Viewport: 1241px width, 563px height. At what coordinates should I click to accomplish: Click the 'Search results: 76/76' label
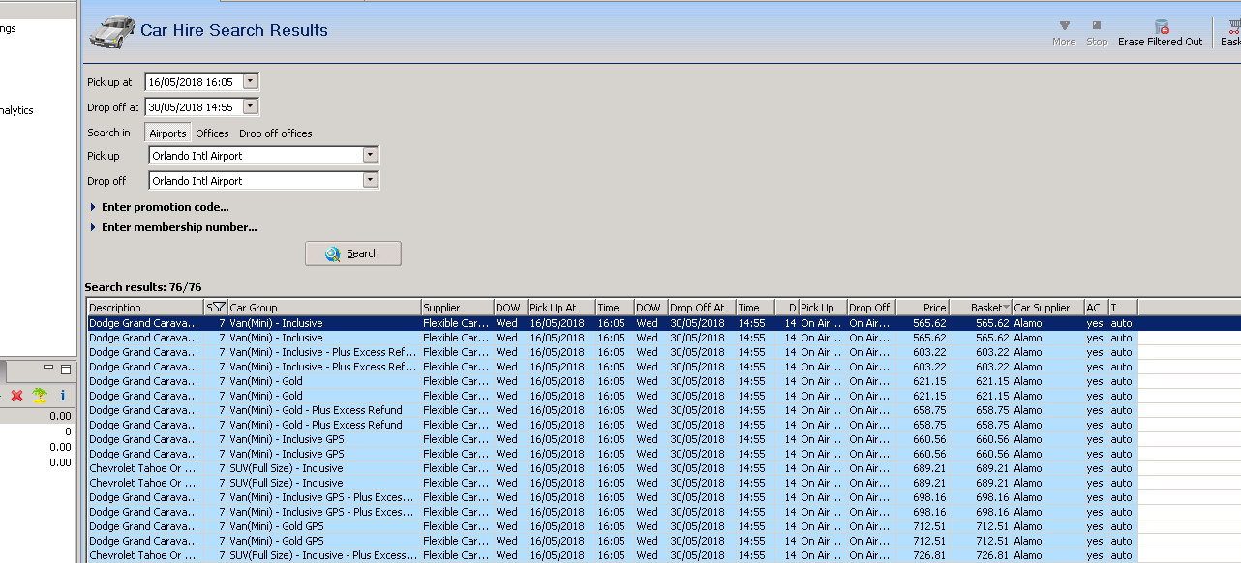[x=143, y=287]
